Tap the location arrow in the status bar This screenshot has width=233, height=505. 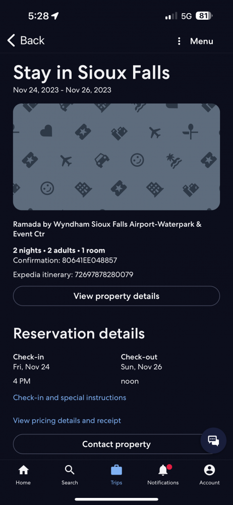click(55, 16)
